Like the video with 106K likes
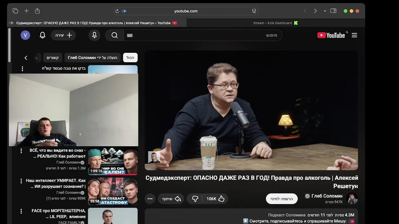This screenshot has width=399, height=224. pyautogui.click(x=215, y=199)
